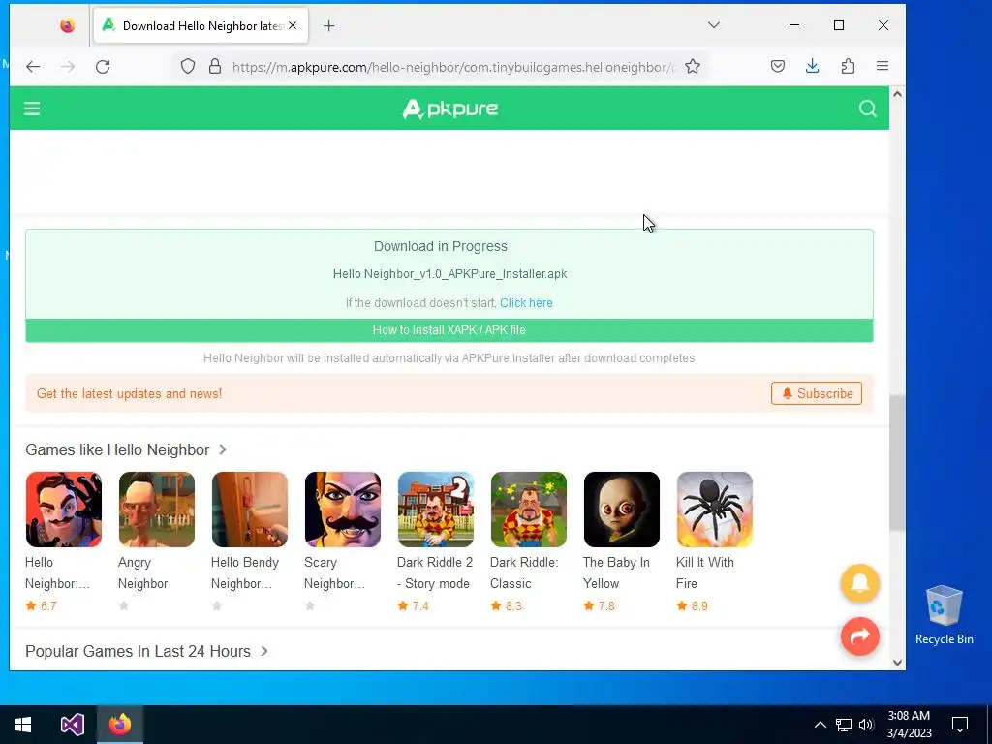Click the Hello Neighbor_v1.0_APKPure_Installer.apk filename

[449, 274]
